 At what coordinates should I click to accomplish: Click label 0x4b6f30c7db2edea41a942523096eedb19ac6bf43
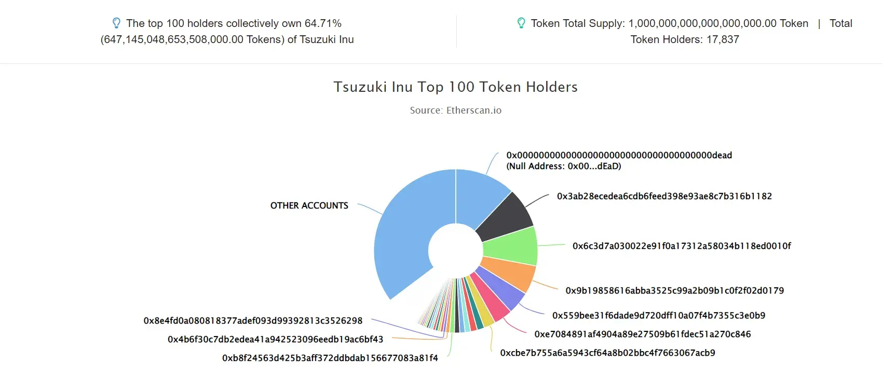tap(275, 339)
